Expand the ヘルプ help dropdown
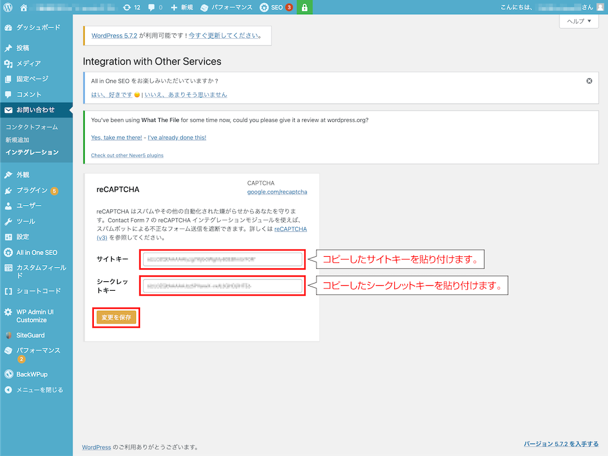This screenshot has width=608, height=456. tap(579, 21)
